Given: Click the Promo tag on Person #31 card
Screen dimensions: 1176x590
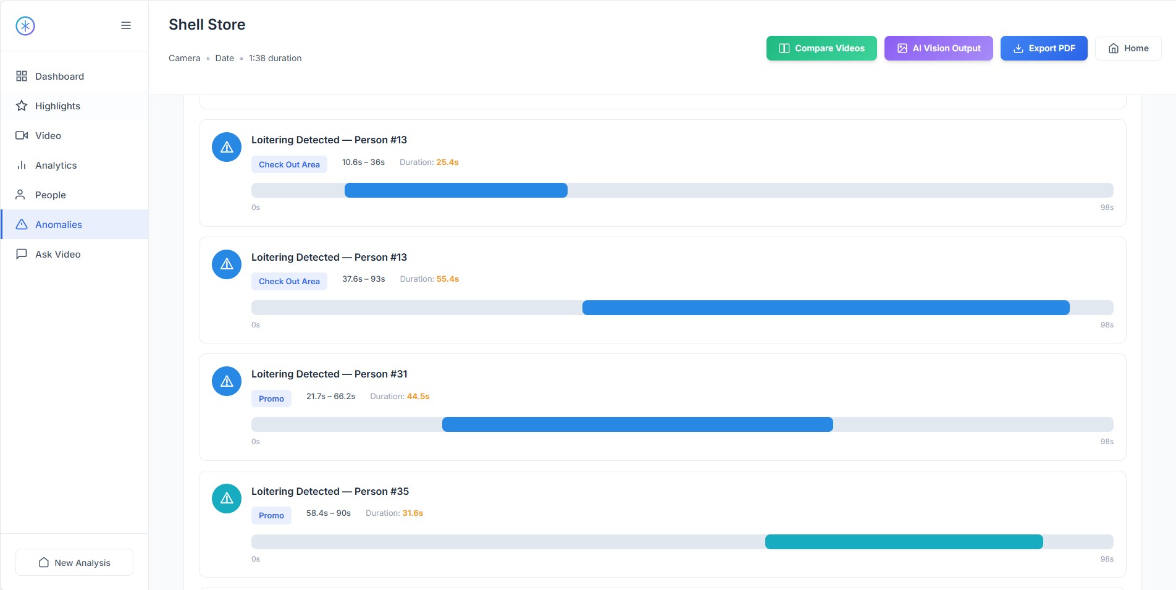Looking at the screenshot, I should point(271,398).
